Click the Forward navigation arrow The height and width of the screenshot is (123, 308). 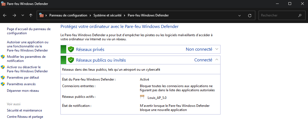click(x=14, y=15)
